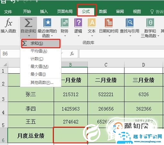Click the Undo arrow icon
164x145 pixels.
click(13, 2)
